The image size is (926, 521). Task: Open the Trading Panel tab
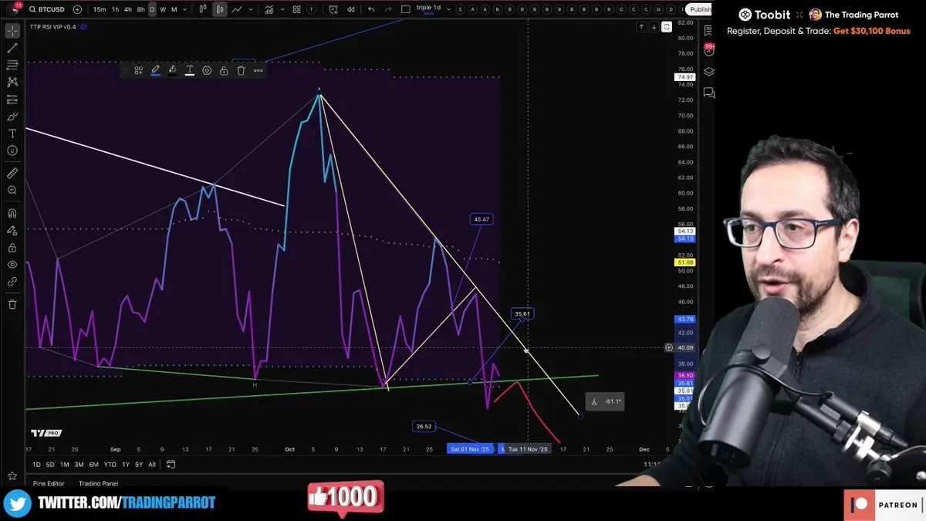[99, 484]
